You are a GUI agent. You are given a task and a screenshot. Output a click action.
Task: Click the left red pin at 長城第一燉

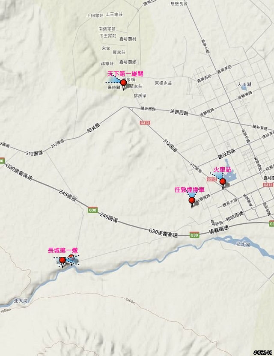(x=62, y=261)
